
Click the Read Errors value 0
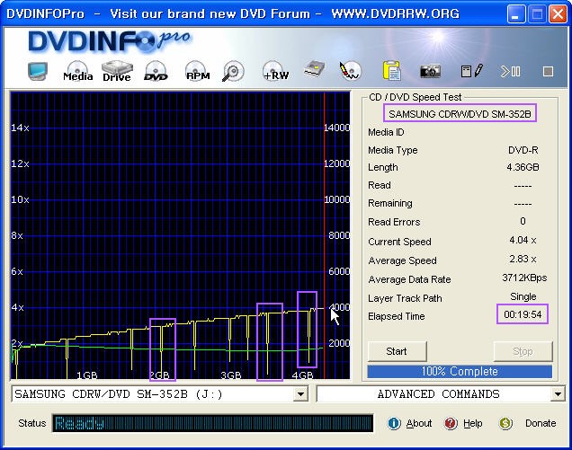click(523, 221)
